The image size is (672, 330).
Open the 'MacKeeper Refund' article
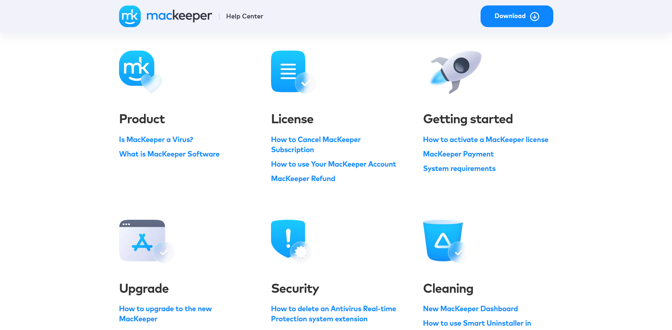[x=303, y=179]
